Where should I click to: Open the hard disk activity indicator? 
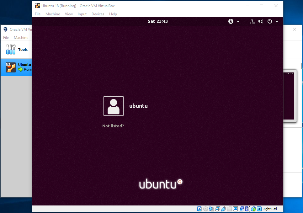(x=199, y=209)
